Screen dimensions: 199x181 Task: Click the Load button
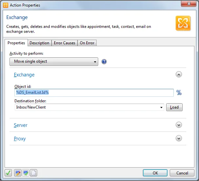click(x=174, y=107)
